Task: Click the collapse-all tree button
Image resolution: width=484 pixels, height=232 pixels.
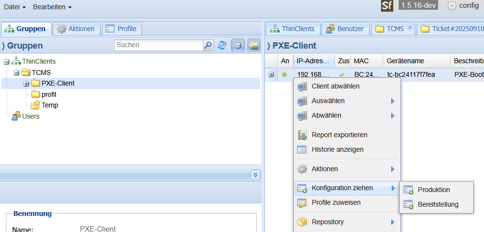Action: (x=238, y=45)
